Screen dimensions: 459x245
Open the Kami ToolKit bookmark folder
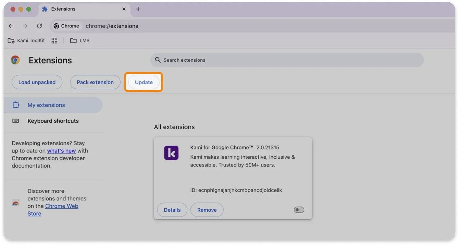[x=26, y=40]
